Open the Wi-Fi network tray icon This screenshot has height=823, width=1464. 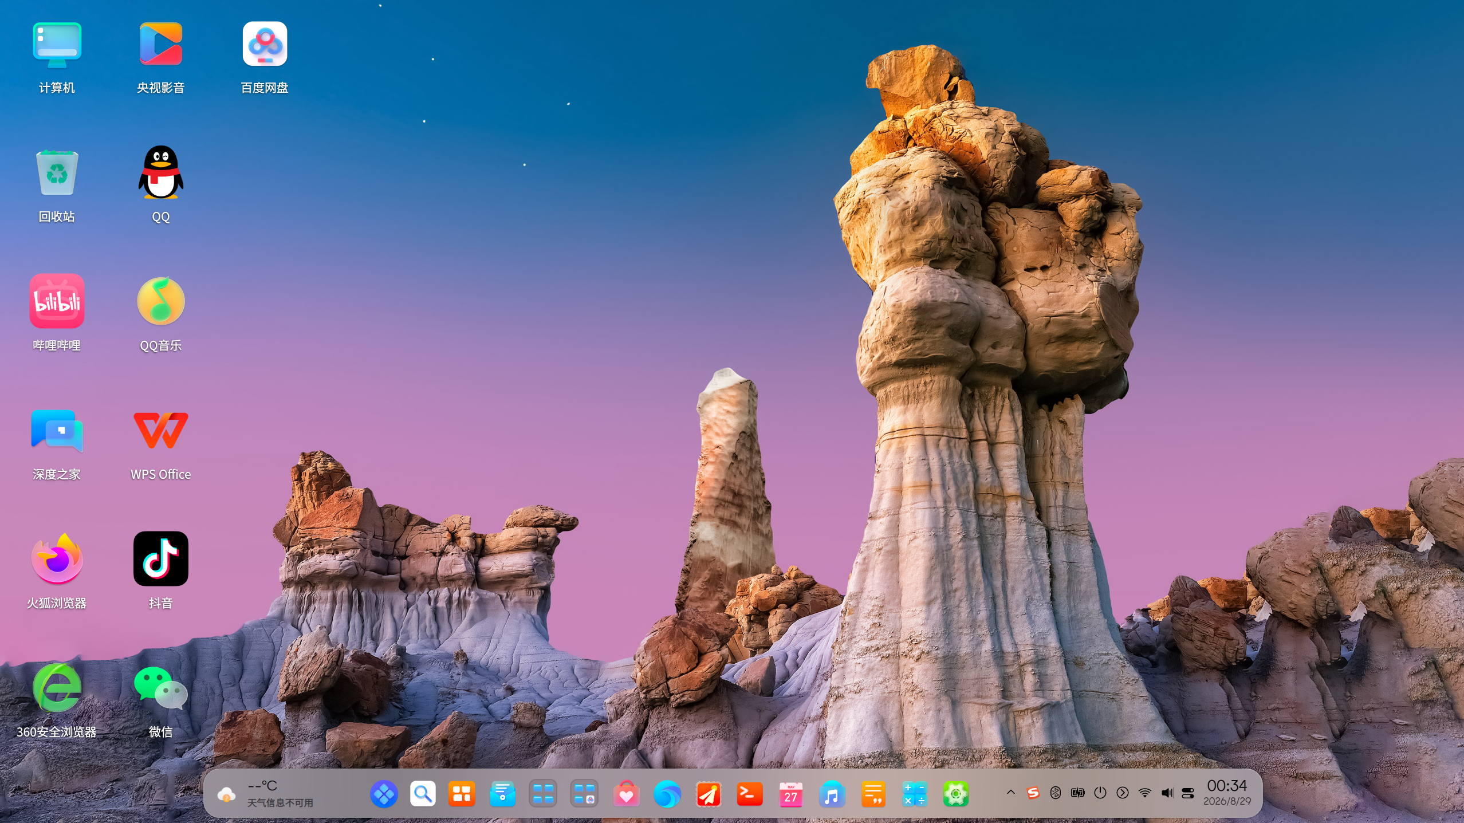pos(1145,793)
